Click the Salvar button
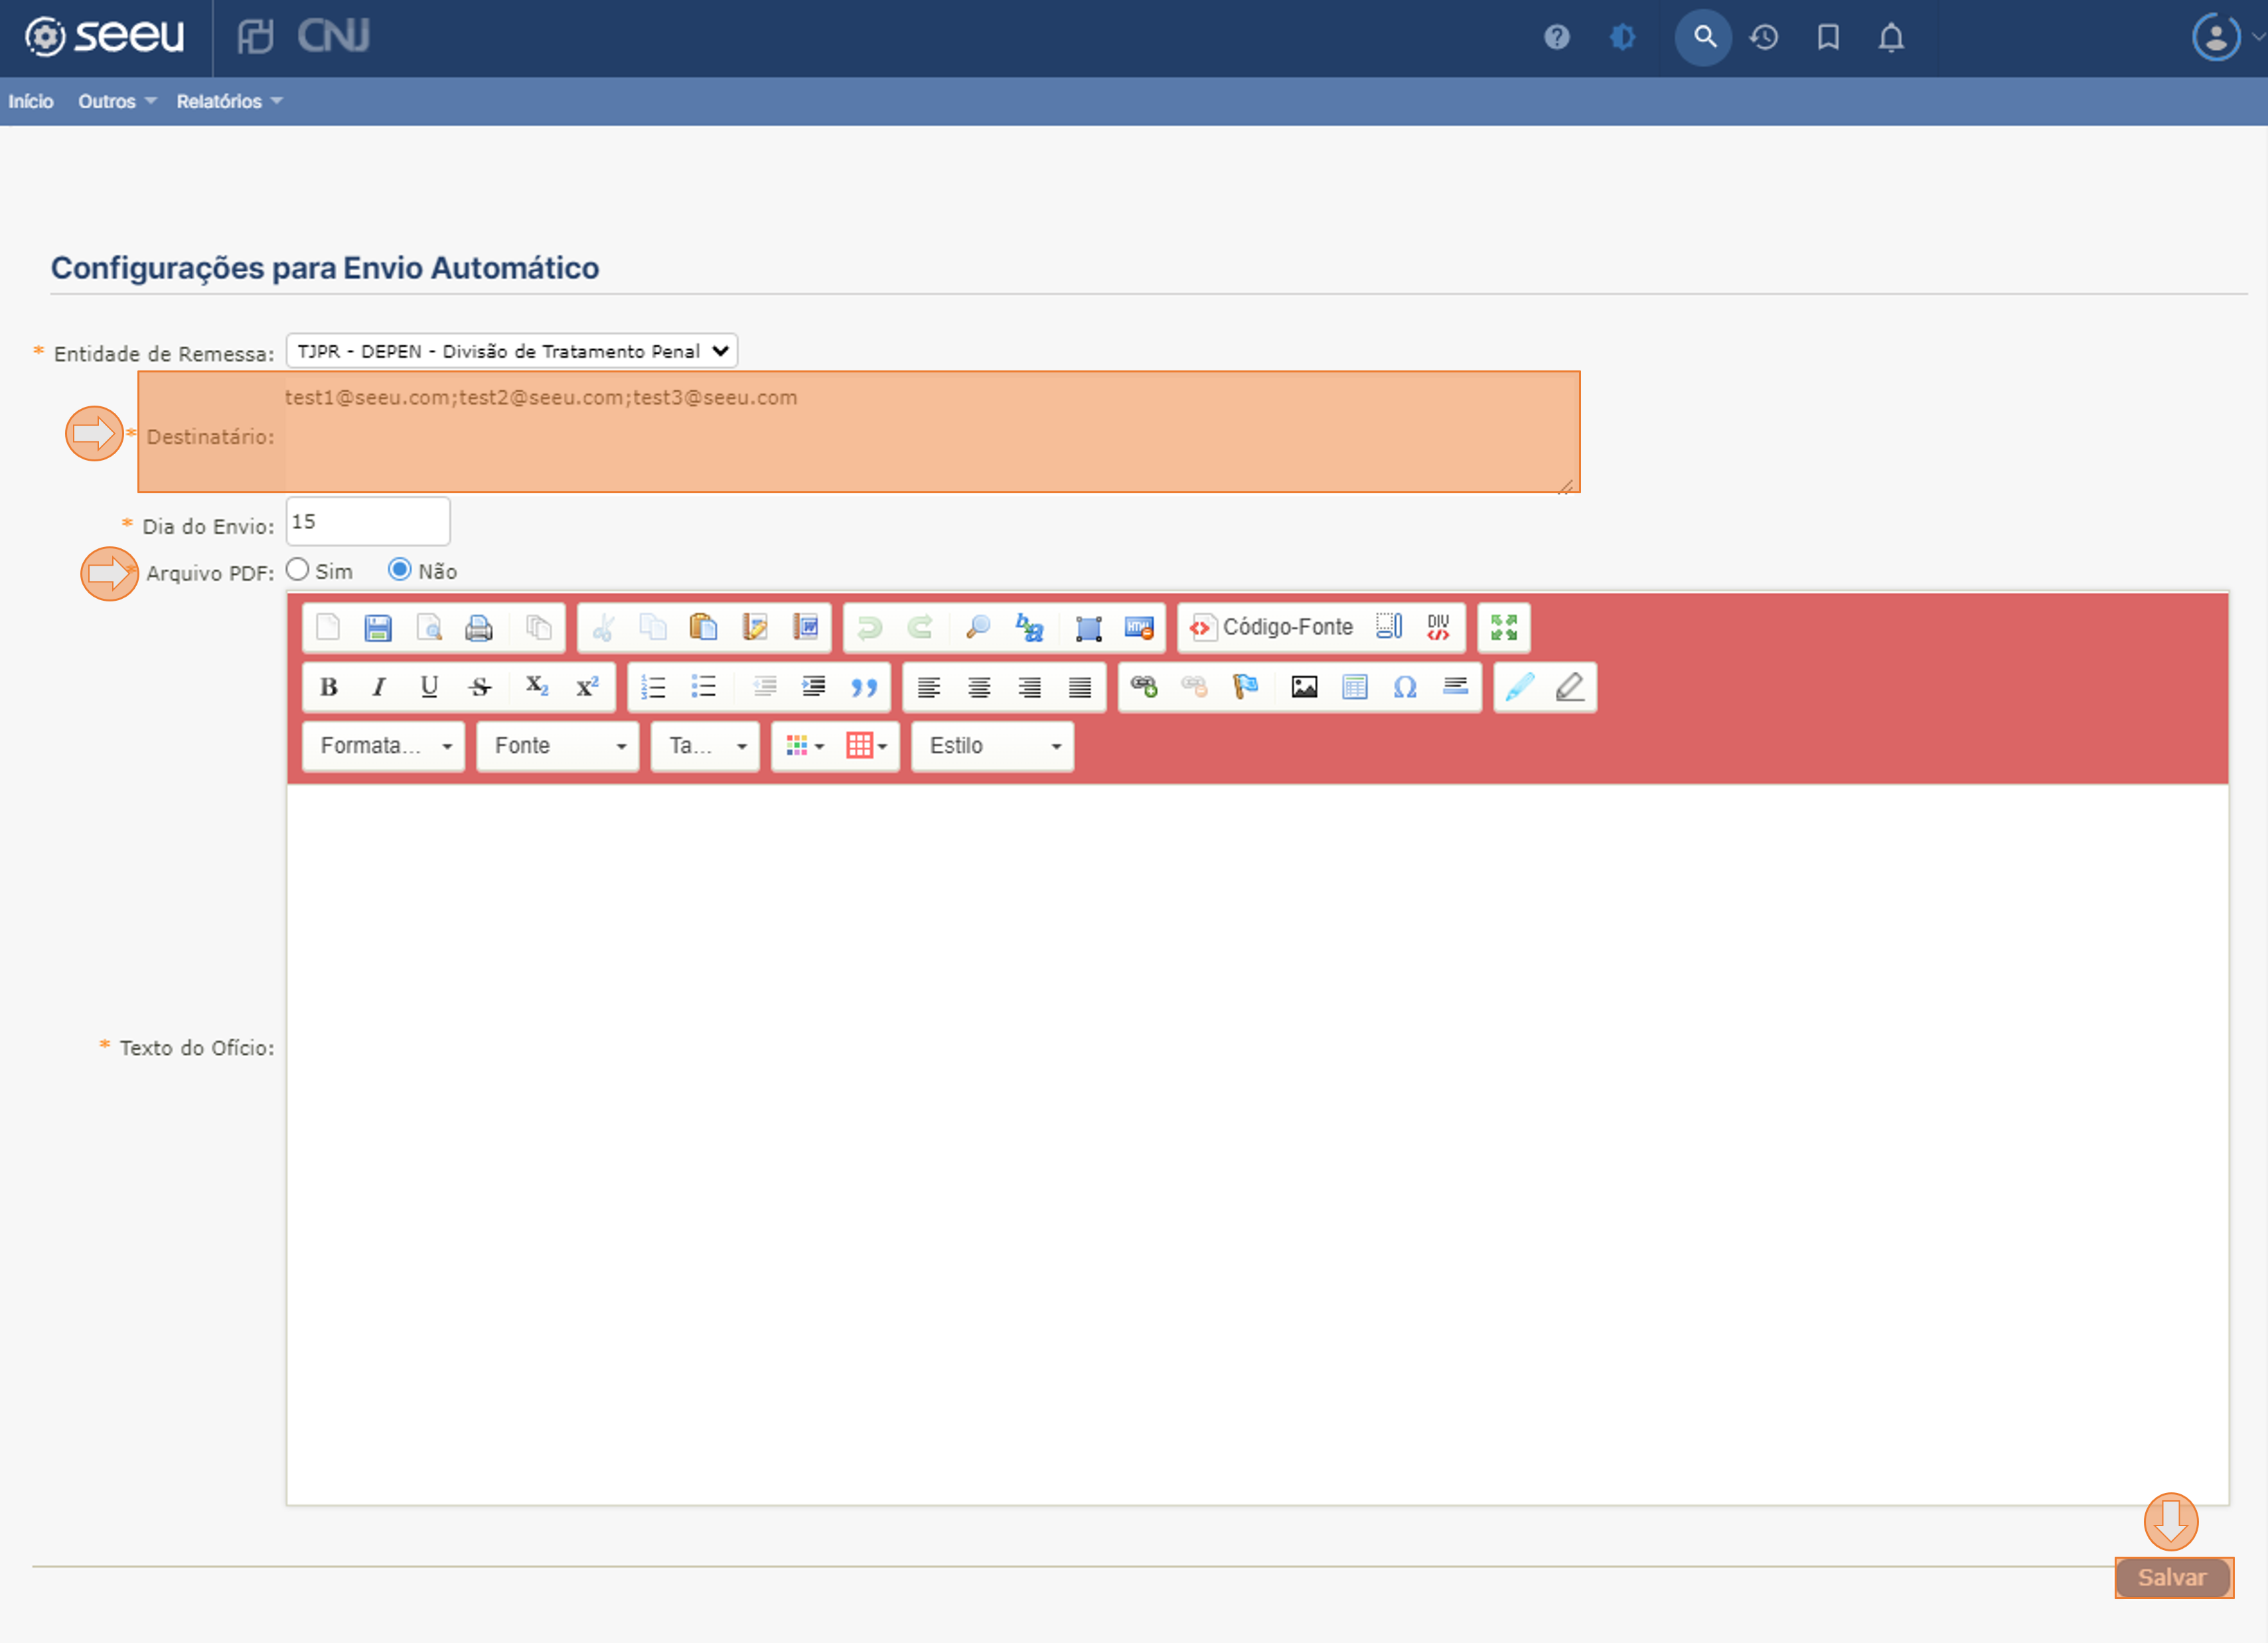The width and height of the screenshot is (2268, 1643). point(2173,1578)
